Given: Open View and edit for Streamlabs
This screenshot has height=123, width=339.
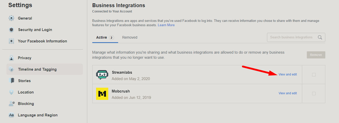Looking at the screenshot, I should pos(288,74).
